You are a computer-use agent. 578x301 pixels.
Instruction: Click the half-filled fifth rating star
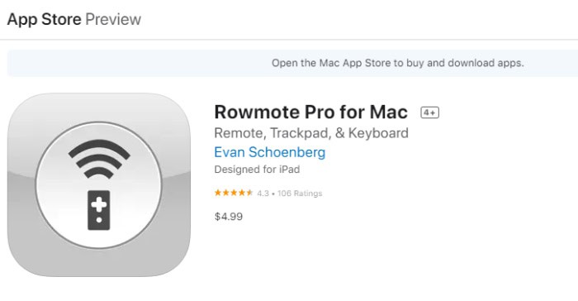coord(249,193)
